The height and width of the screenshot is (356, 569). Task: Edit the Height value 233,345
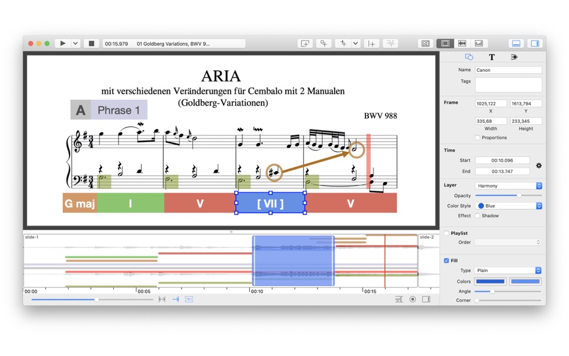(x=526, y=121)
